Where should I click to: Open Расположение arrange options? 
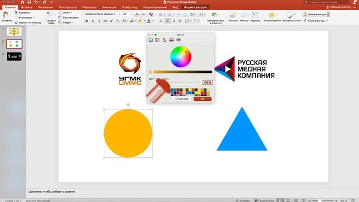272,17
